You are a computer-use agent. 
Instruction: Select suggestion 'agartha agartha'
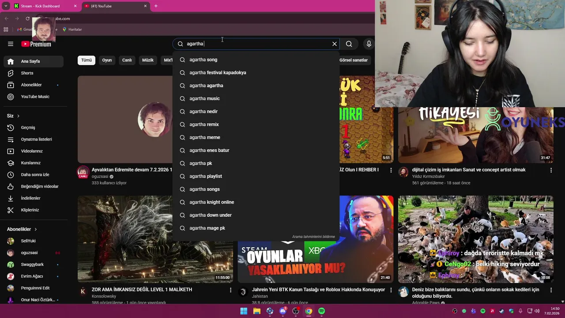256,85
